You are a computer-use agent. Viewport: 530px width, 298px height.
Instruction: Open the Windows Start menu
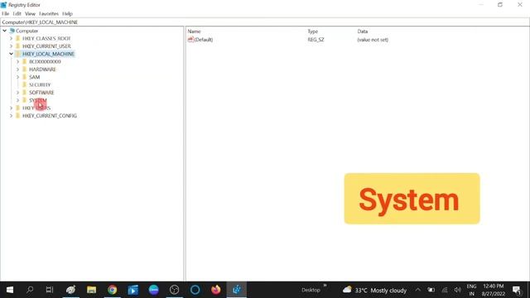point(10,290)
